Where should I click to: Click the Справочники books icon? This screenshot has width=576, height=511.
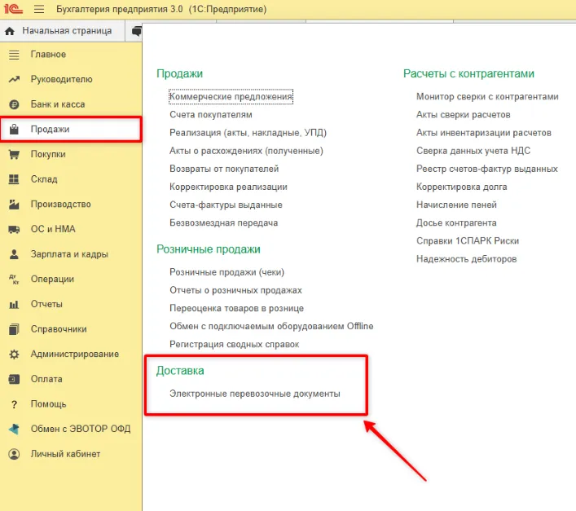pos(14,329)
